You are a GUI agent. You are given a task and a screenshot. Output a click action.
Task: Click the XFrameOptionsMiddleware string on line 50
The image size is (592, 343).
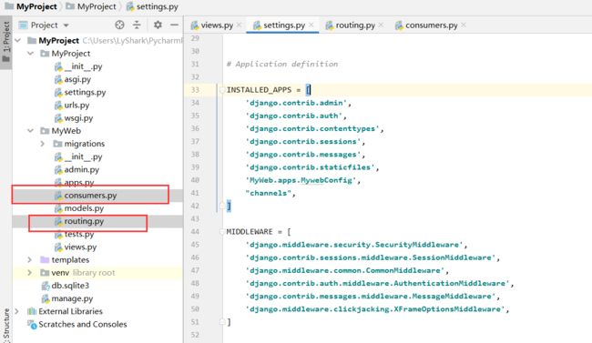(375, 309)
